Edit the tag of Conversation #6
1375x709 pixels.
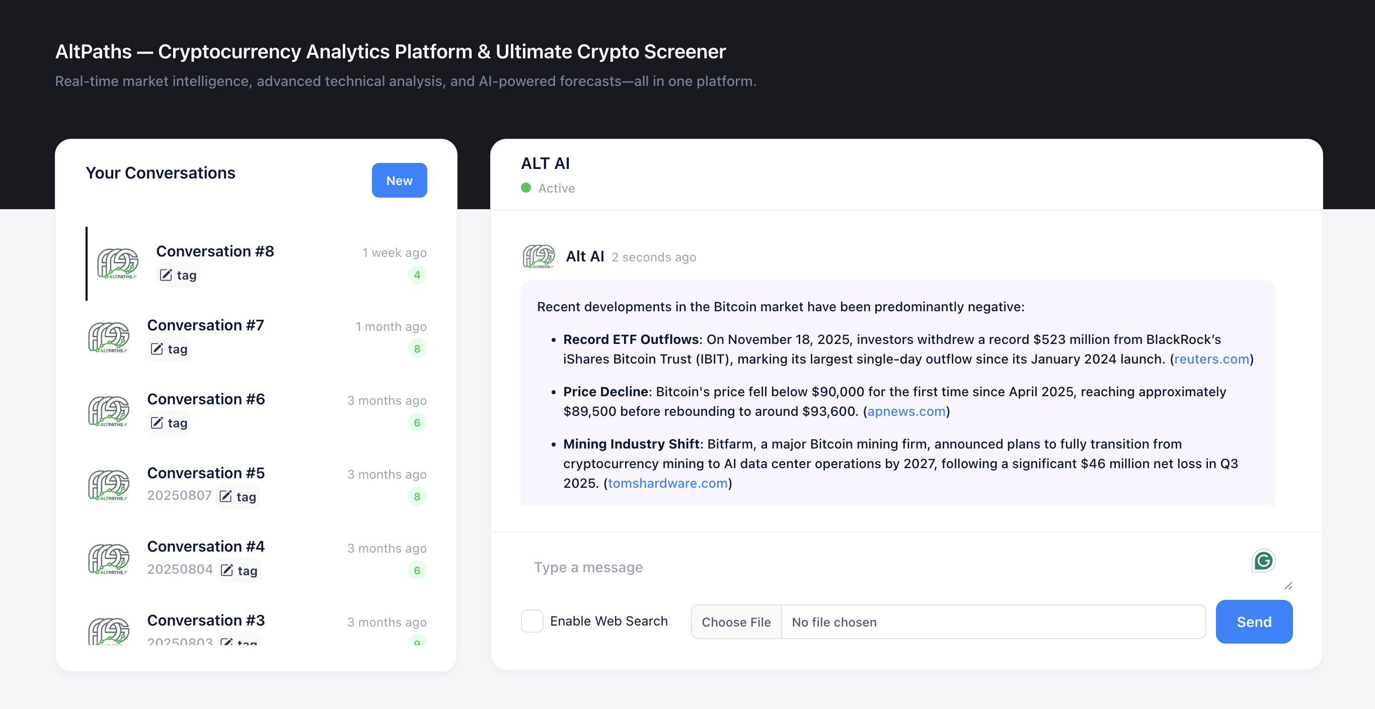(x=169, y=423)
